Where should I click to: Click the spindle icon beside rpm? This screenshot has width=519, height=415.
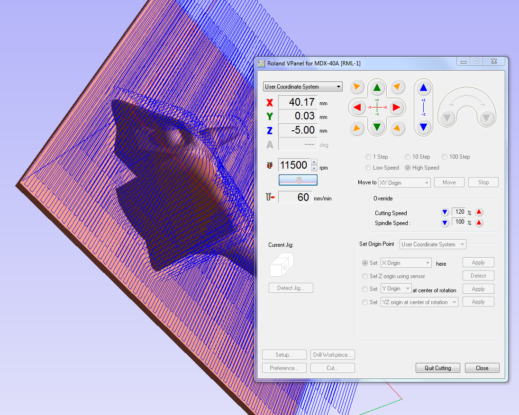click(270, 165)
